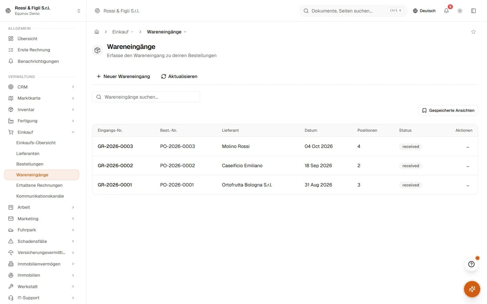The height and width of the screenshot is (304, 487).
Task: Go to Bestellungen in the sidebar
Action: click(30, 164)
